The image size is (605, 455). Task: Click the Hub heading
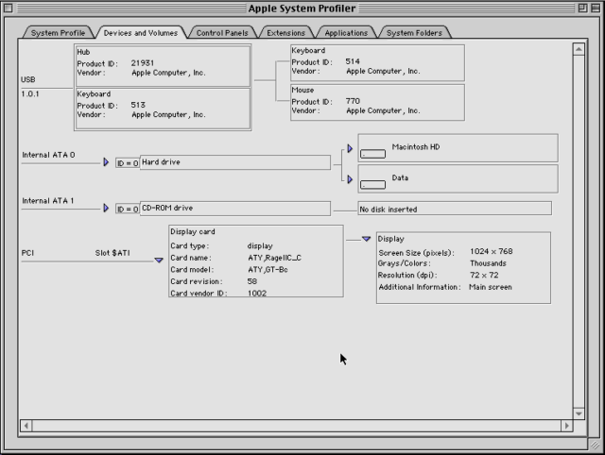[83, 52]
